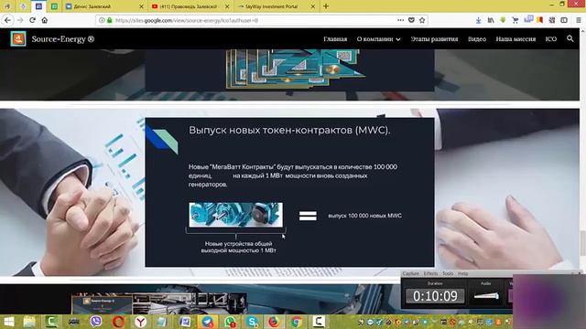Open Capture menu in recorder window

pyautogui.click(x=411, y=273)
